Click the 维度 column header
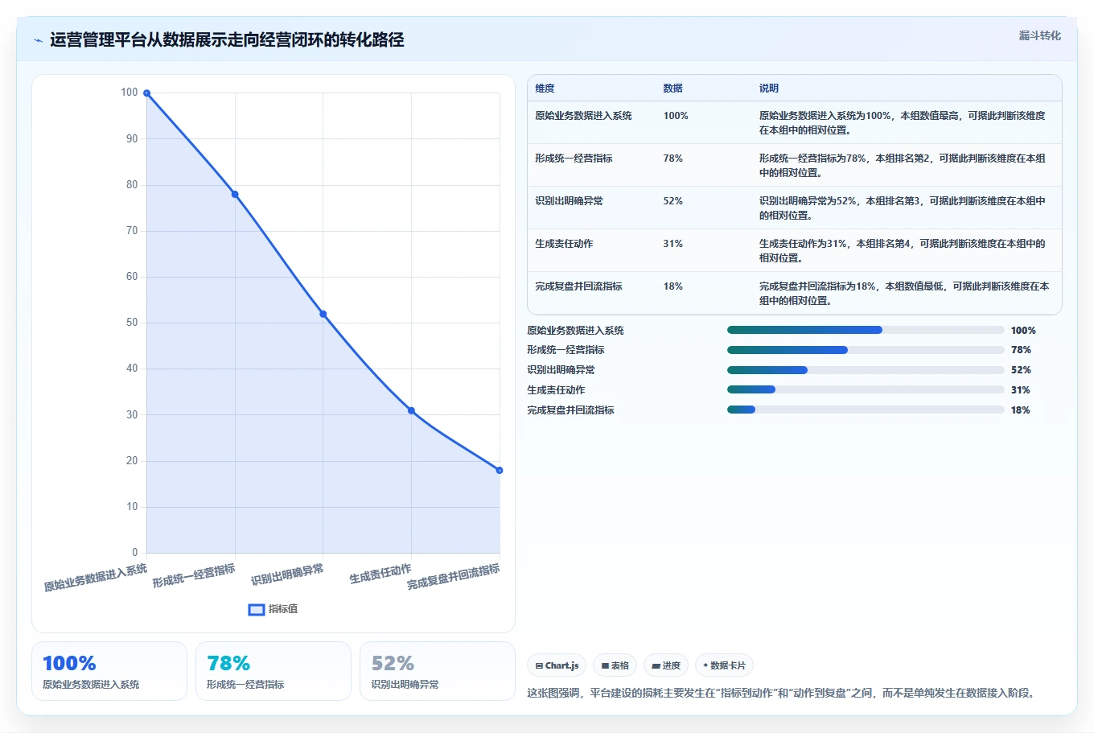Screen dimensions: 1094x733 point(545,89)
